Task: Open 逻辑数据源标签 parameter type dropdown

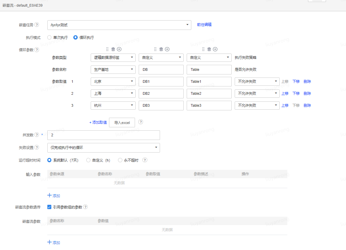Action: click(x=113, y=58)
